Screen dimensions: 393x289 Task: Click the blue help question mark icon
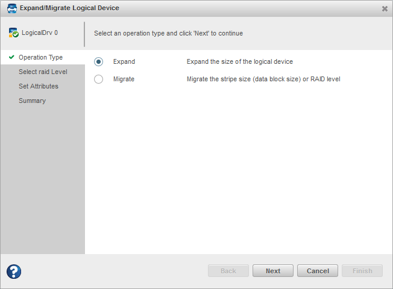click(x=14, y=272)
